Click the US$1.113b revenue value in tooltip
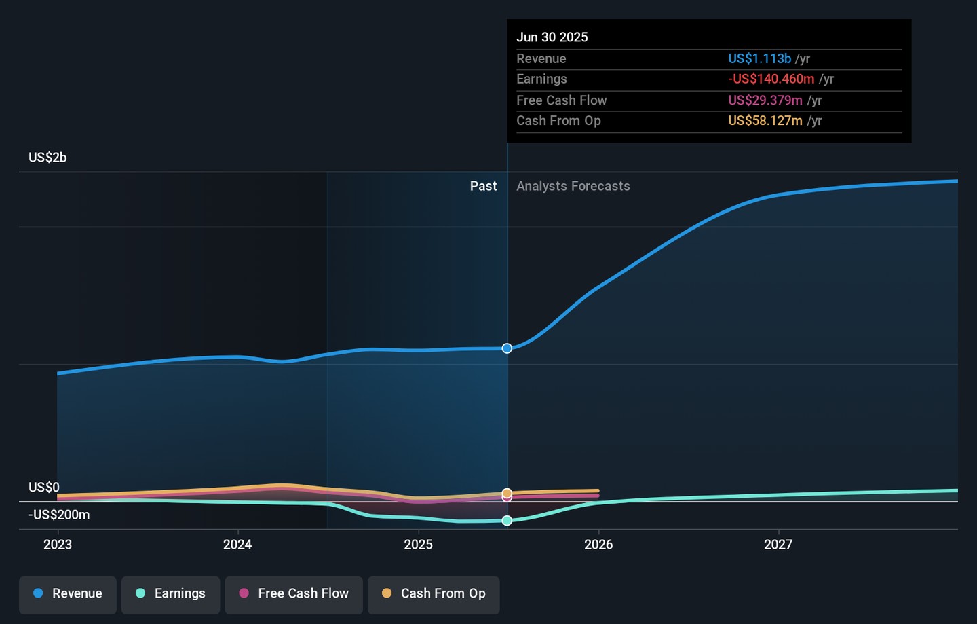This screenshot has width=977, height=624. [759, 59]
